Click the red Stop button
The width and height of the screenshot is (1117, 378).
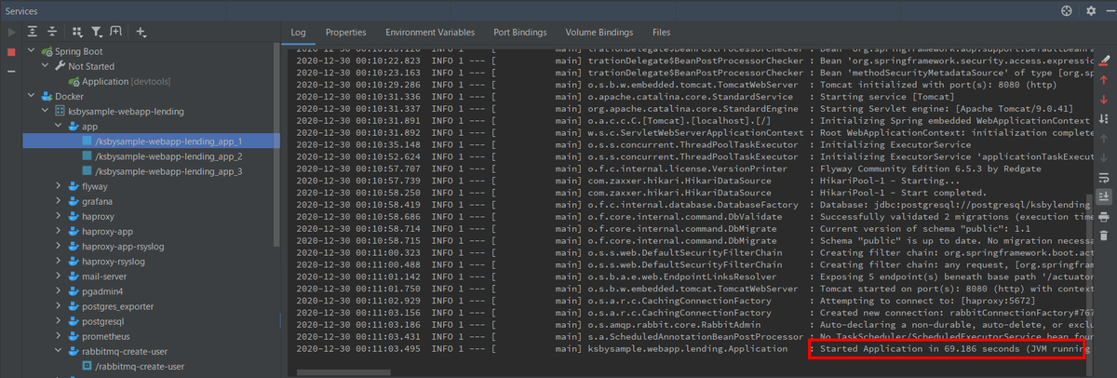11,52
